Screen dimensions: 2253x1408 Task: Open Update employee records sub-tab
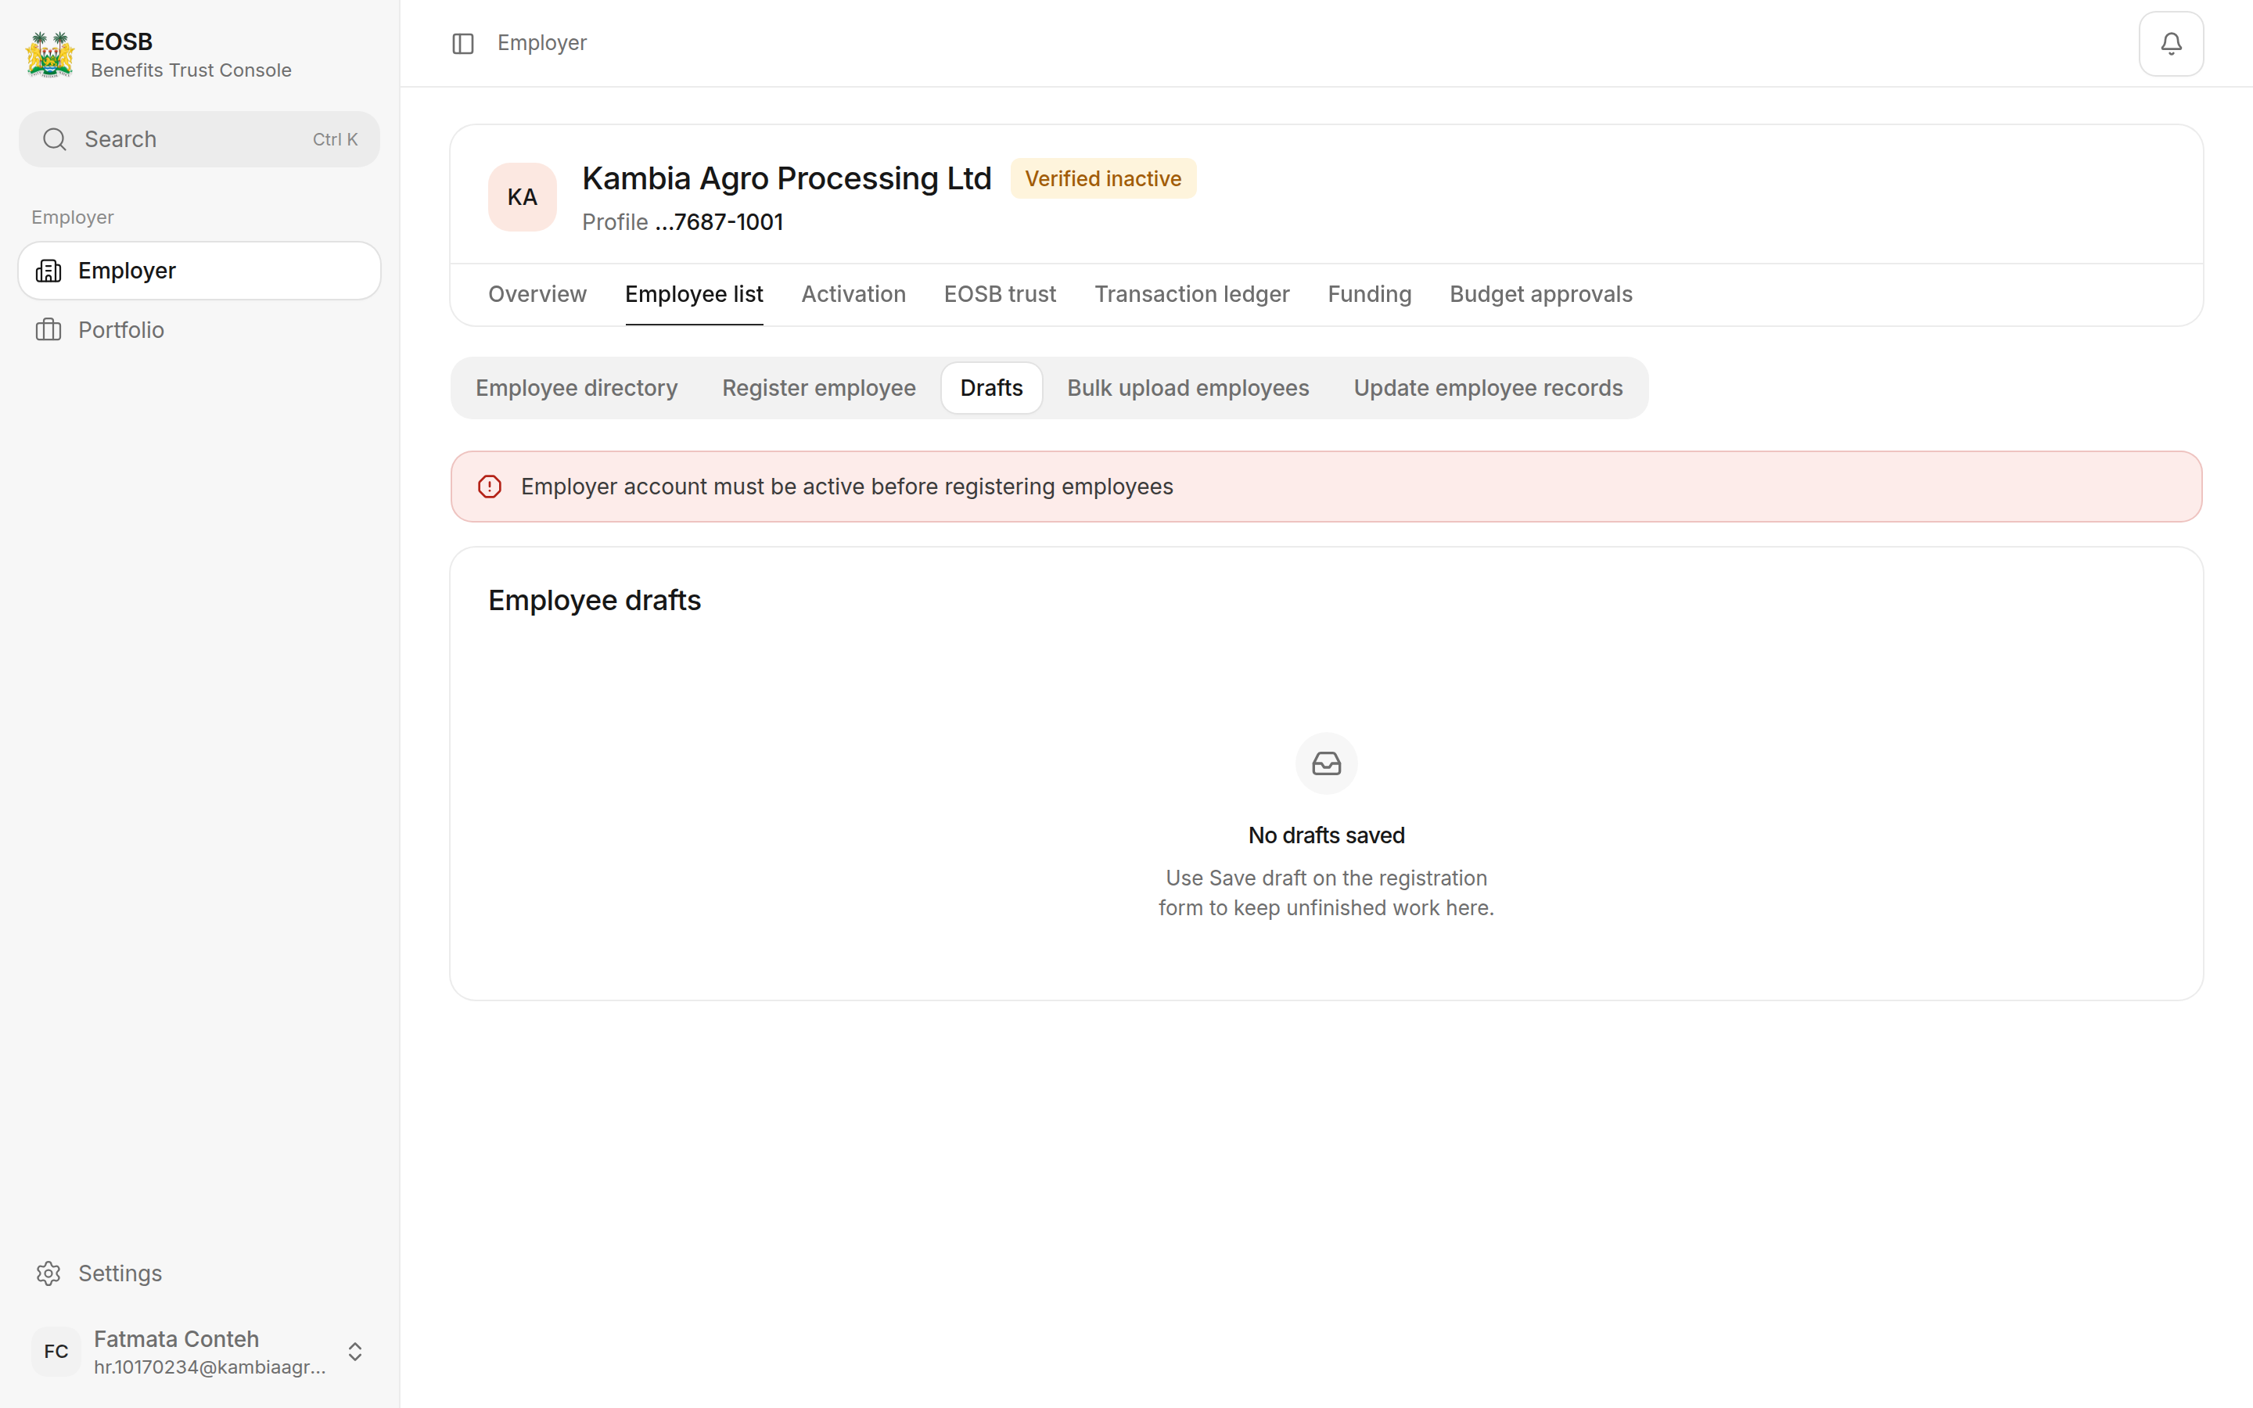click(x=1487, y=388)
